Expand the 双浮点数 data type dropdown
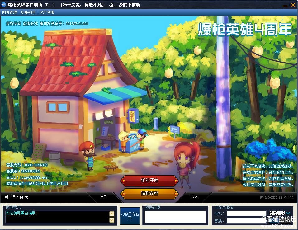This screenshot has height=230, width=298. (x=288, y=213)
